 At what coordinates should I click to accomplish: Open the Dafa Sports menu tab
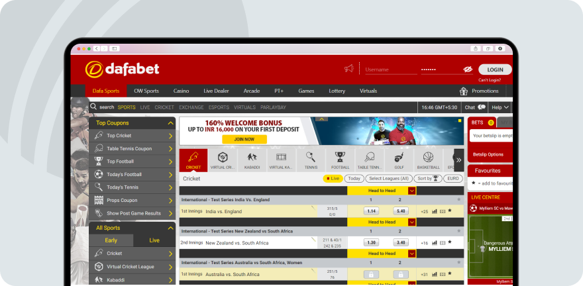[x=106, y=91]
